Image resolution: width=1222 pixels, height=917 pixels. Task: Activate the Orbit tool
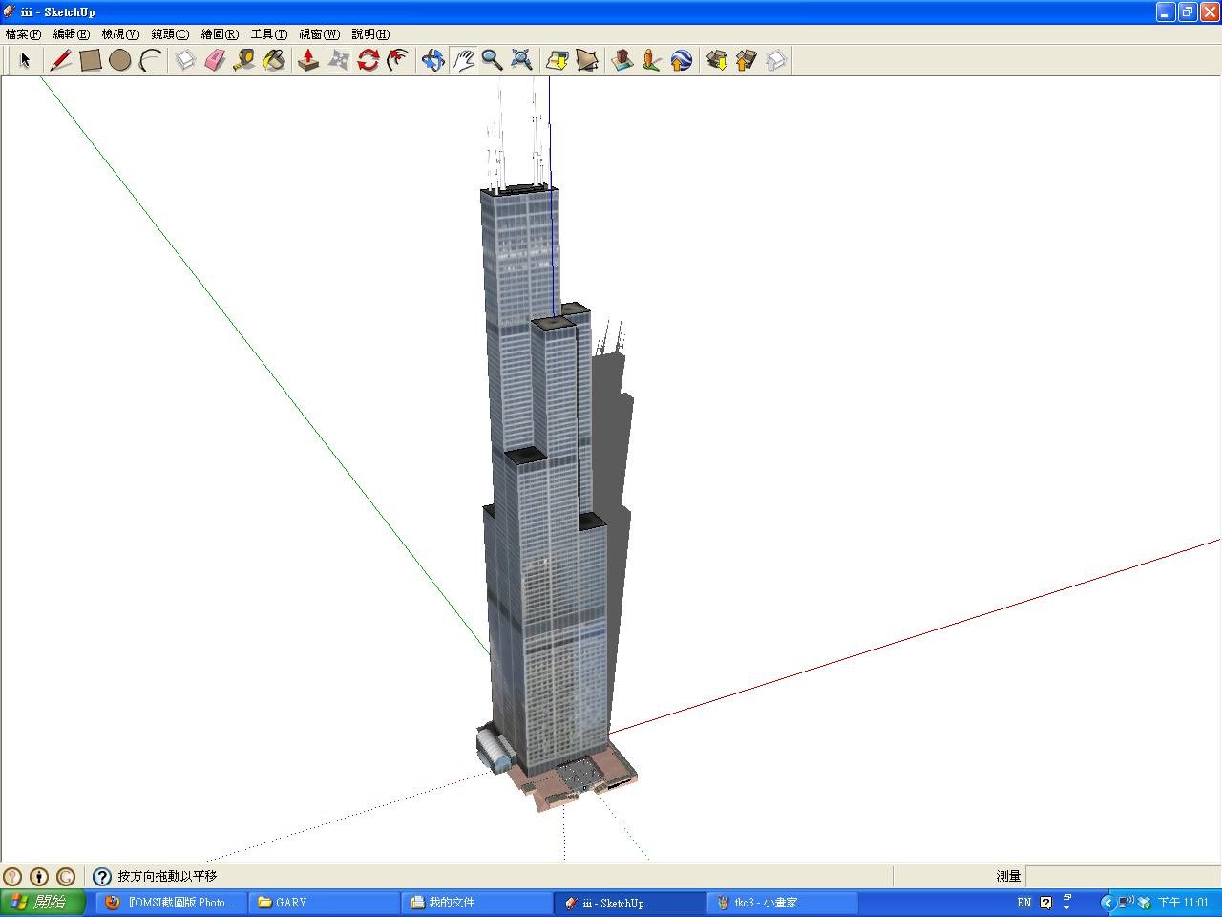click(433, 60)
